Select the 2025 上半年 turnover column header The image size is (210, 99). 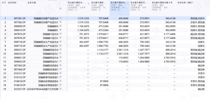click(x=78, y=9)
